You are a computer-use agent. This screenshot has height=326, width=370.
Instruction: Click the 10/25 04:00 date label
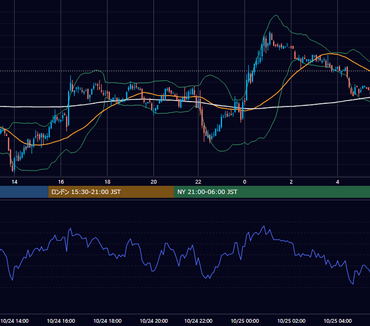pos(338,321)
